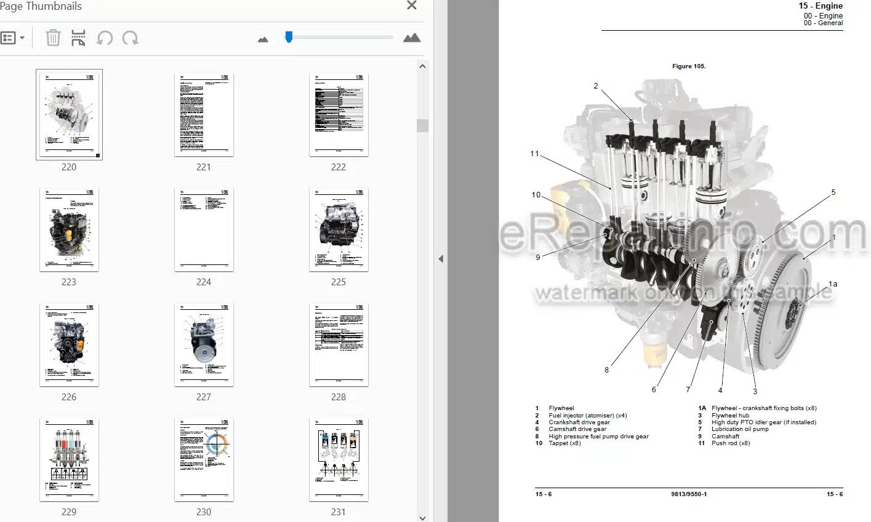Image resolution: width=871 pixels, height=522 pixels.
Task: Click legend entry 'Crankshaft drive gear'
Action: 579,422
